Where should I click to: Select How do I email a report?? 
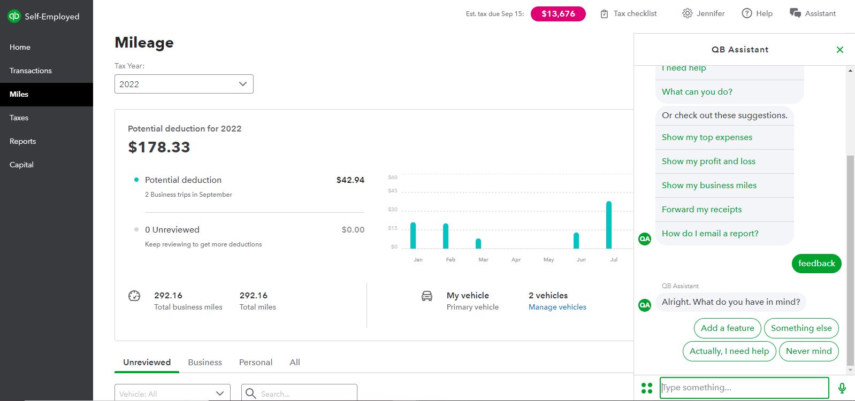(x=724, y=234)
